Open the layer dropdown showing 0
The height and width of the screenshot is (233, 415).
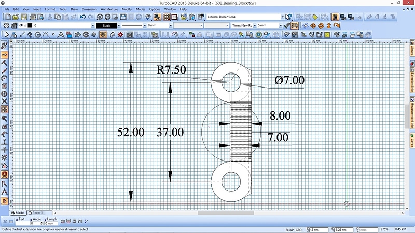click(x=93, y=25)
